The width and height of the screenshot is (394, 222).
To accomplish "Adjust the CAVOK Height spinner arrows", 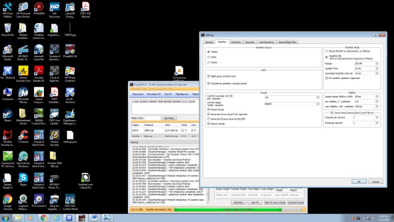I will (x=318, y=104).
